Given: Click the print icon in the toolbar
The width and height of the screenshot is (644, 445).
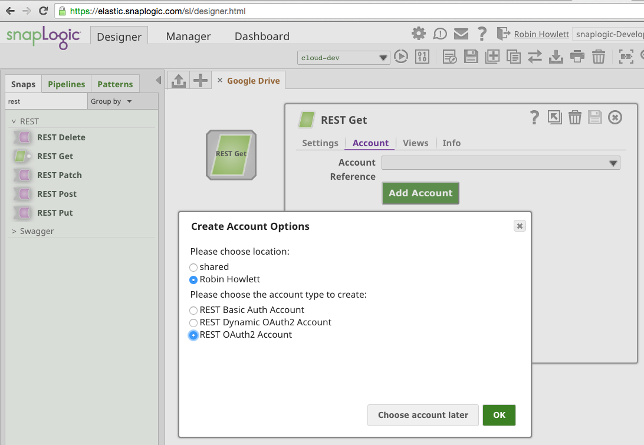Looking at the screenshot, I should [577, 56].
